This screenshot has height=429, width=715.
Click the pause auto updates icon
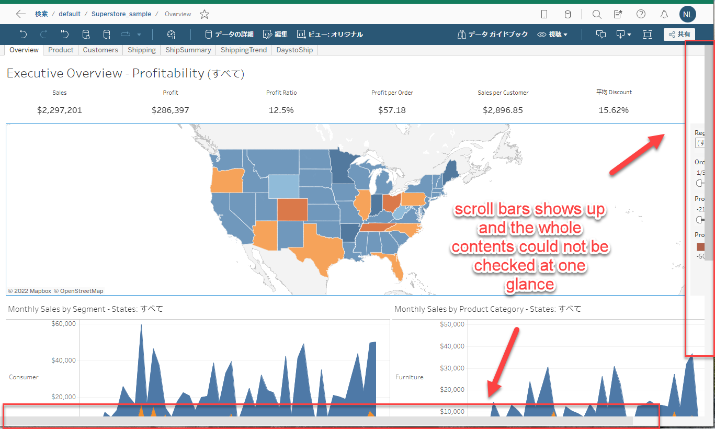pos(107,35)
